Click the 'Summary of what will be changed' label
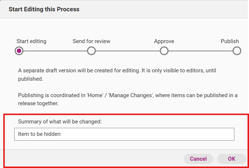 tap(60, 122)
